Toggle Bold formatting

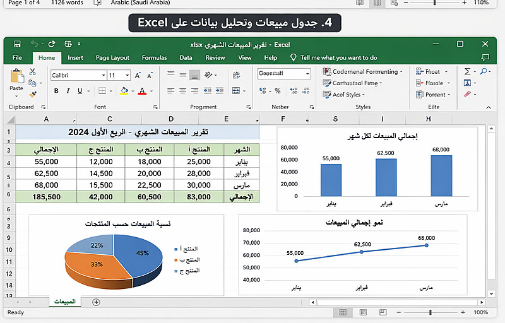tap(56, 91)
